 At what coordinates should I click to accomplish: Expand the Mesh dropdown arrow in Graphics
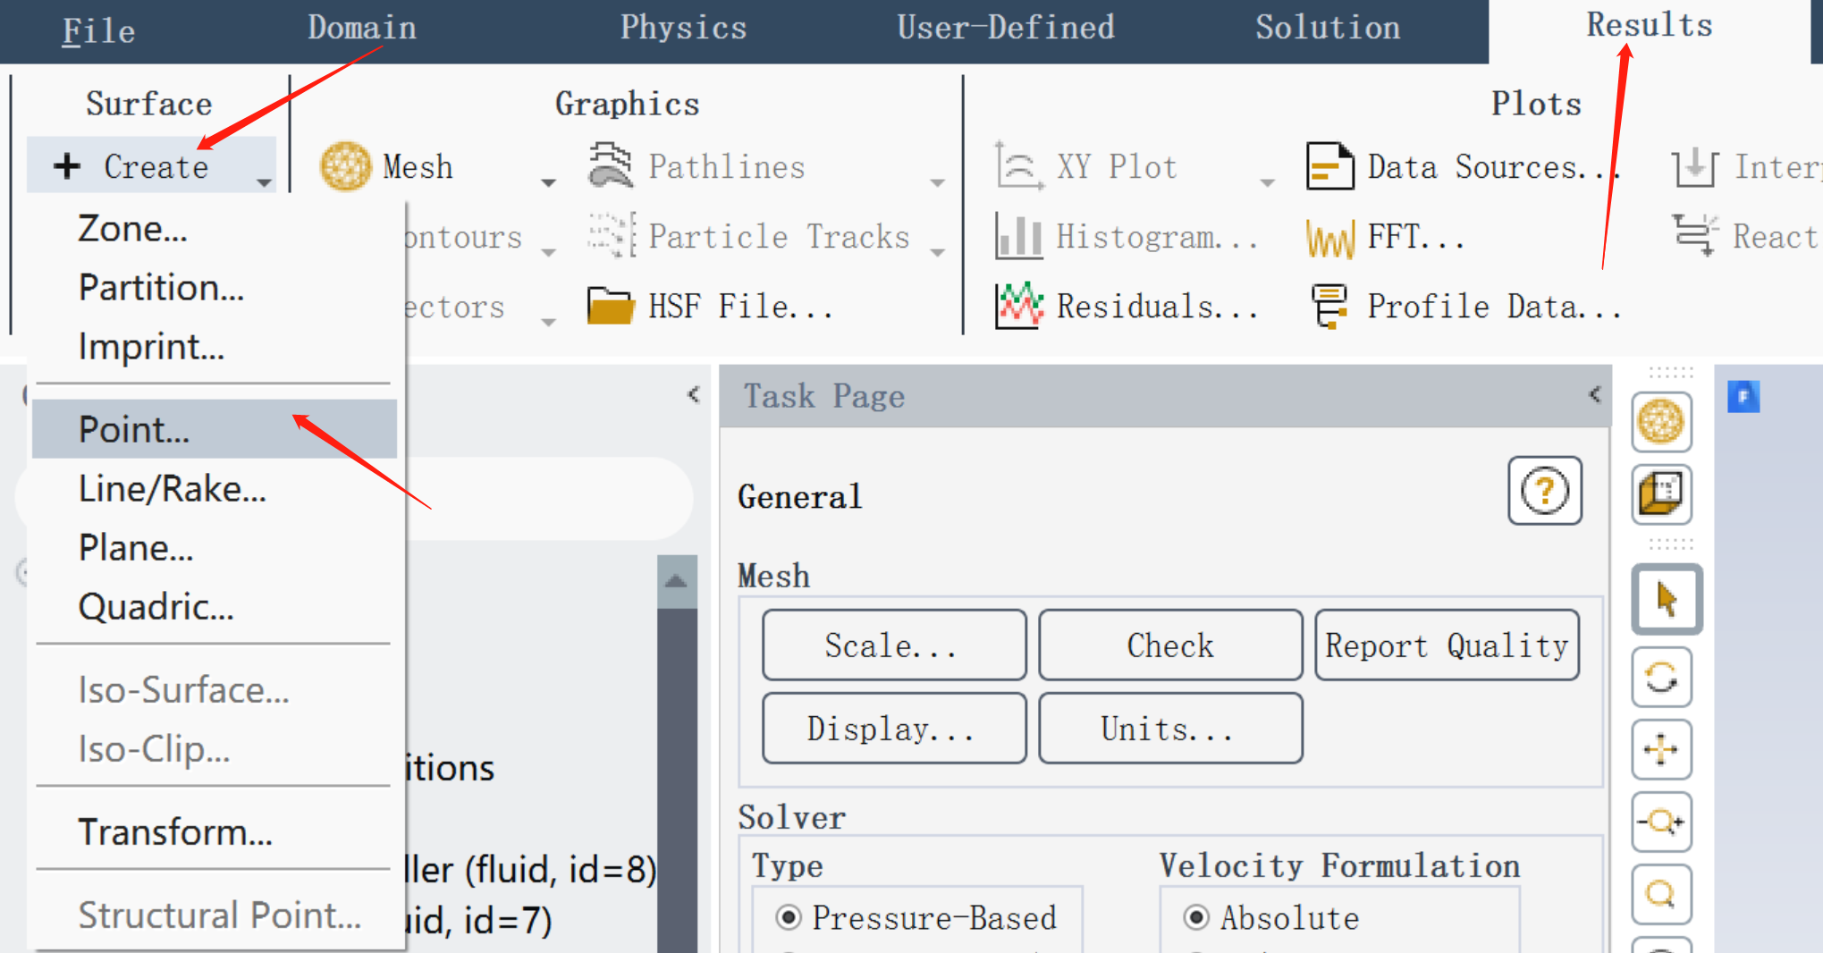tap(548, 182)
